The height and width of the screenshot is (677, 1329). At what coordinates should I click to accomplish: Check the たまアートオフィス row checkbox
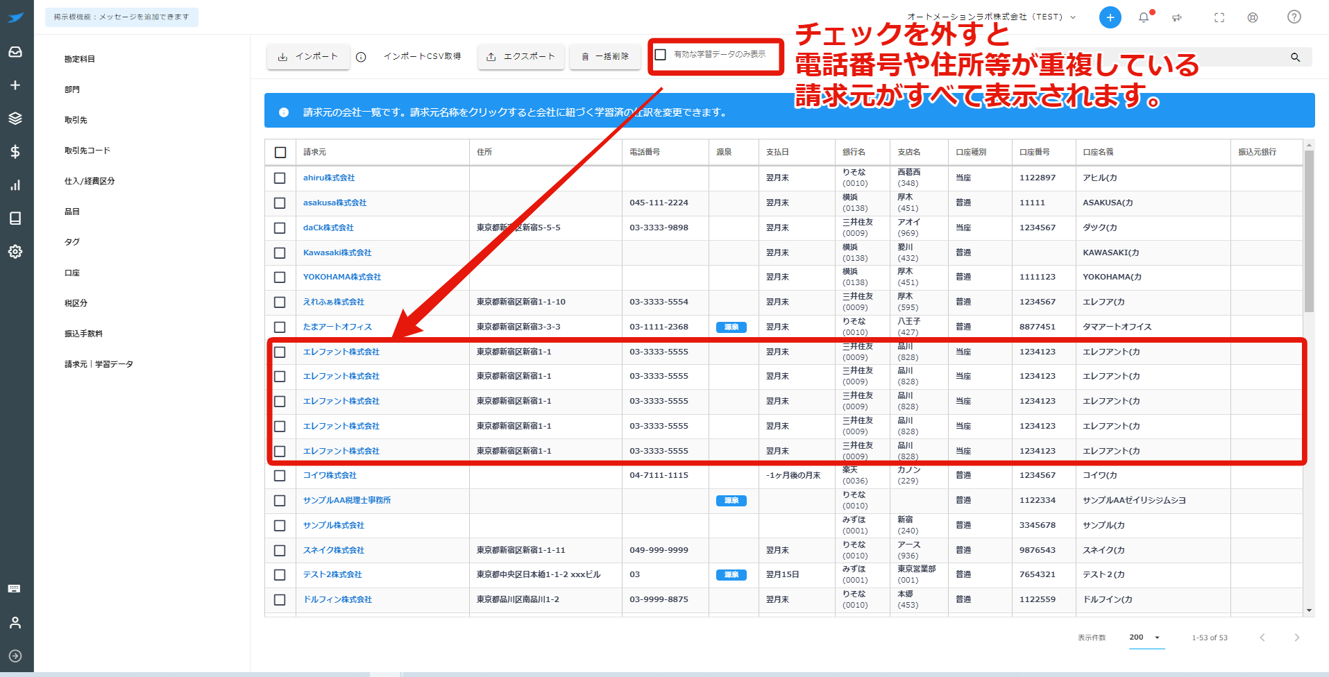pos(280,327)
